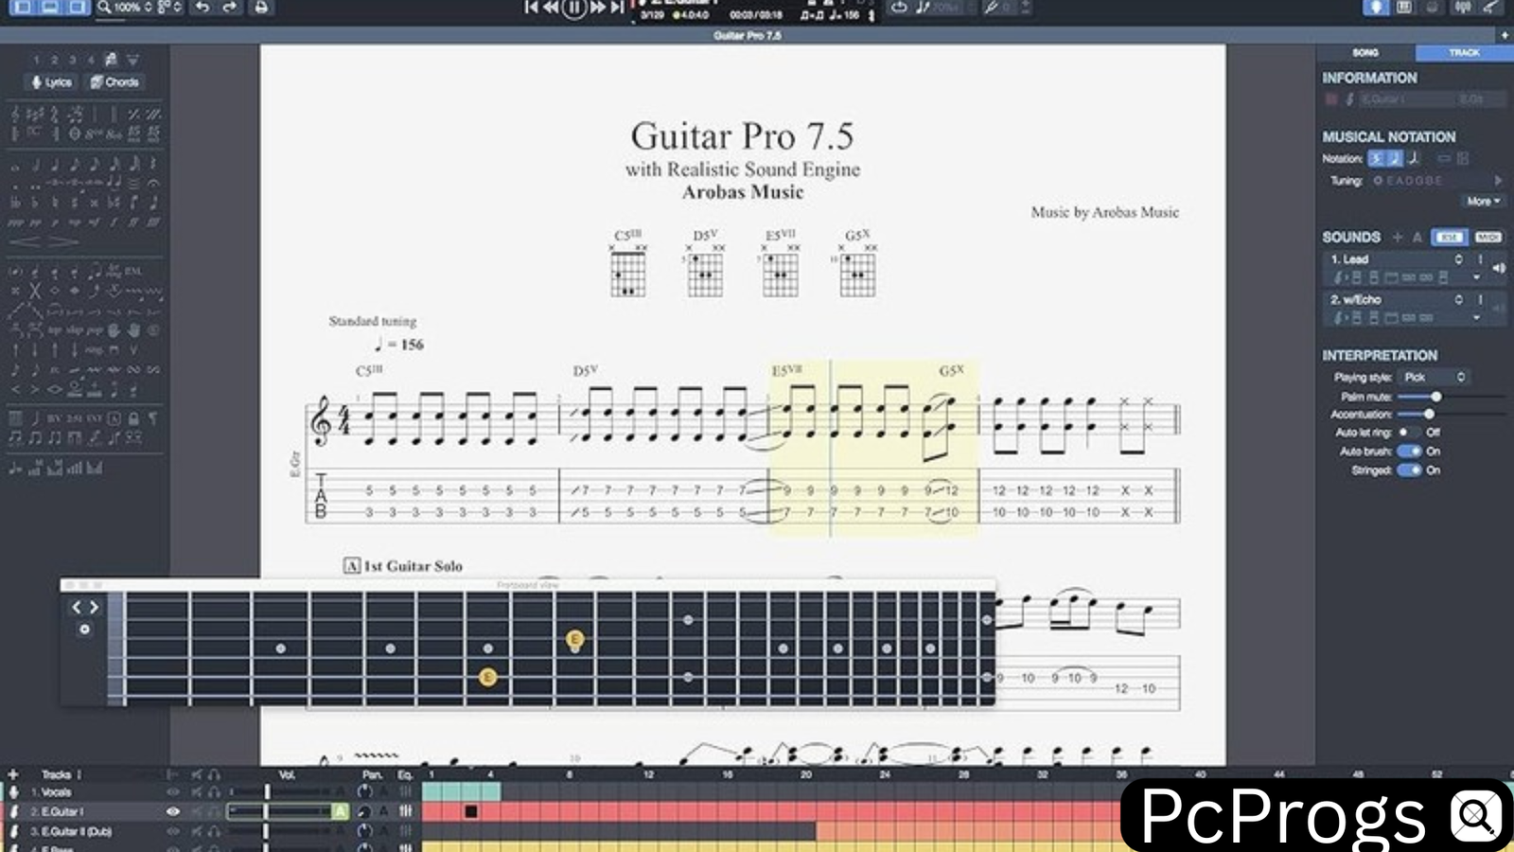Enable Auto let ring switch
1514x852 pixels.
point(1408,433)
